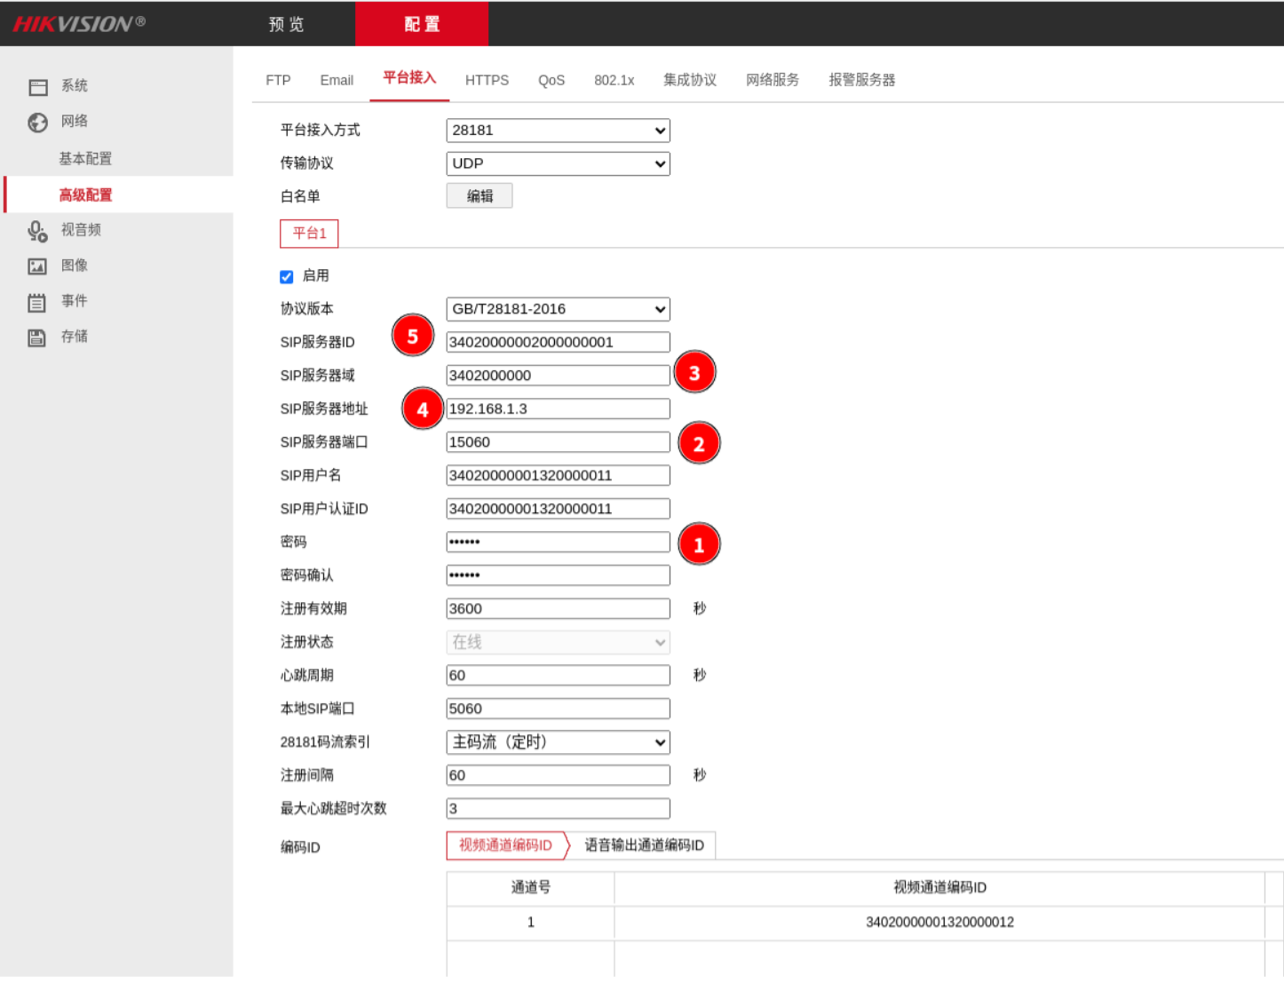Expand the 28181码流索引 stream dropdown
The height and width of the screenshot is (984, 1284).
pyautogui.click(x=558, y=742)
